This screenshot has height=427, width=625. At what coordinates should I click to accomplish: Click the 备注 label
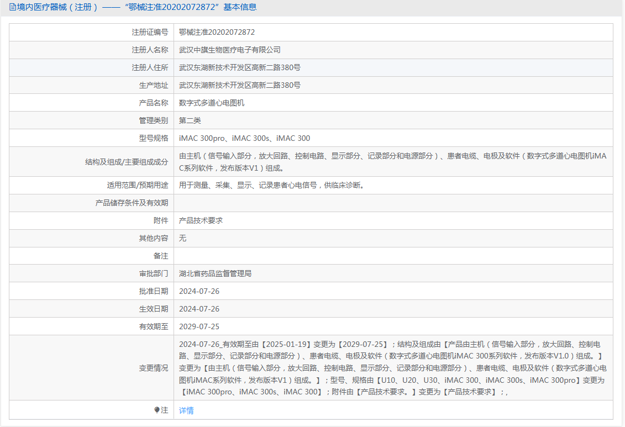[161, 256]
